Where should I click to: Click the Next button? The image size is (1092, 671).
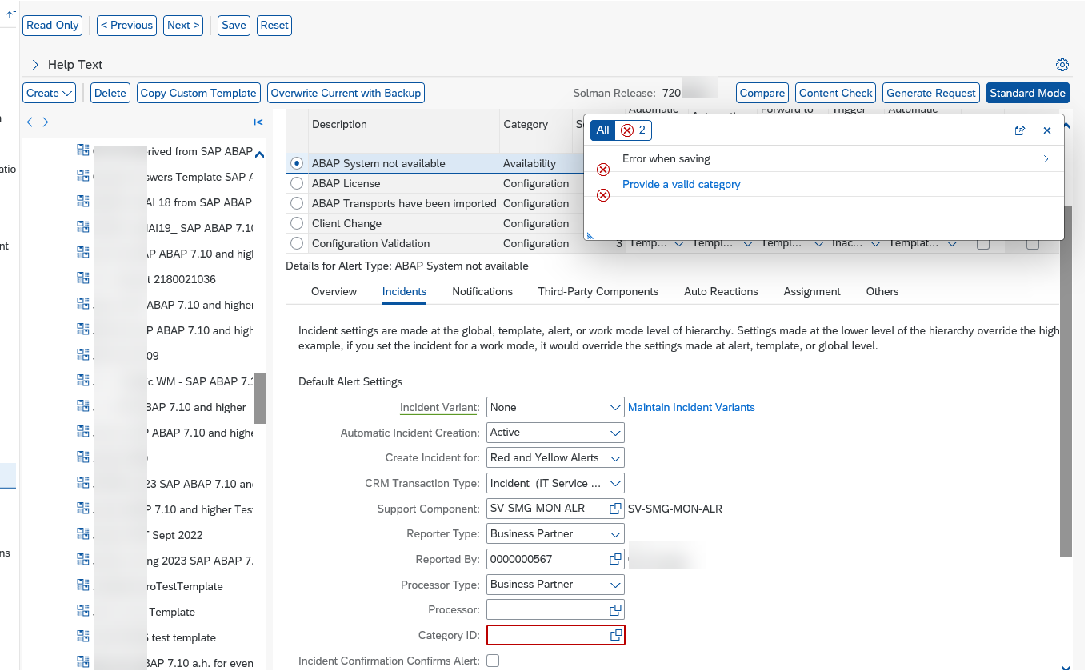(183, 25)
